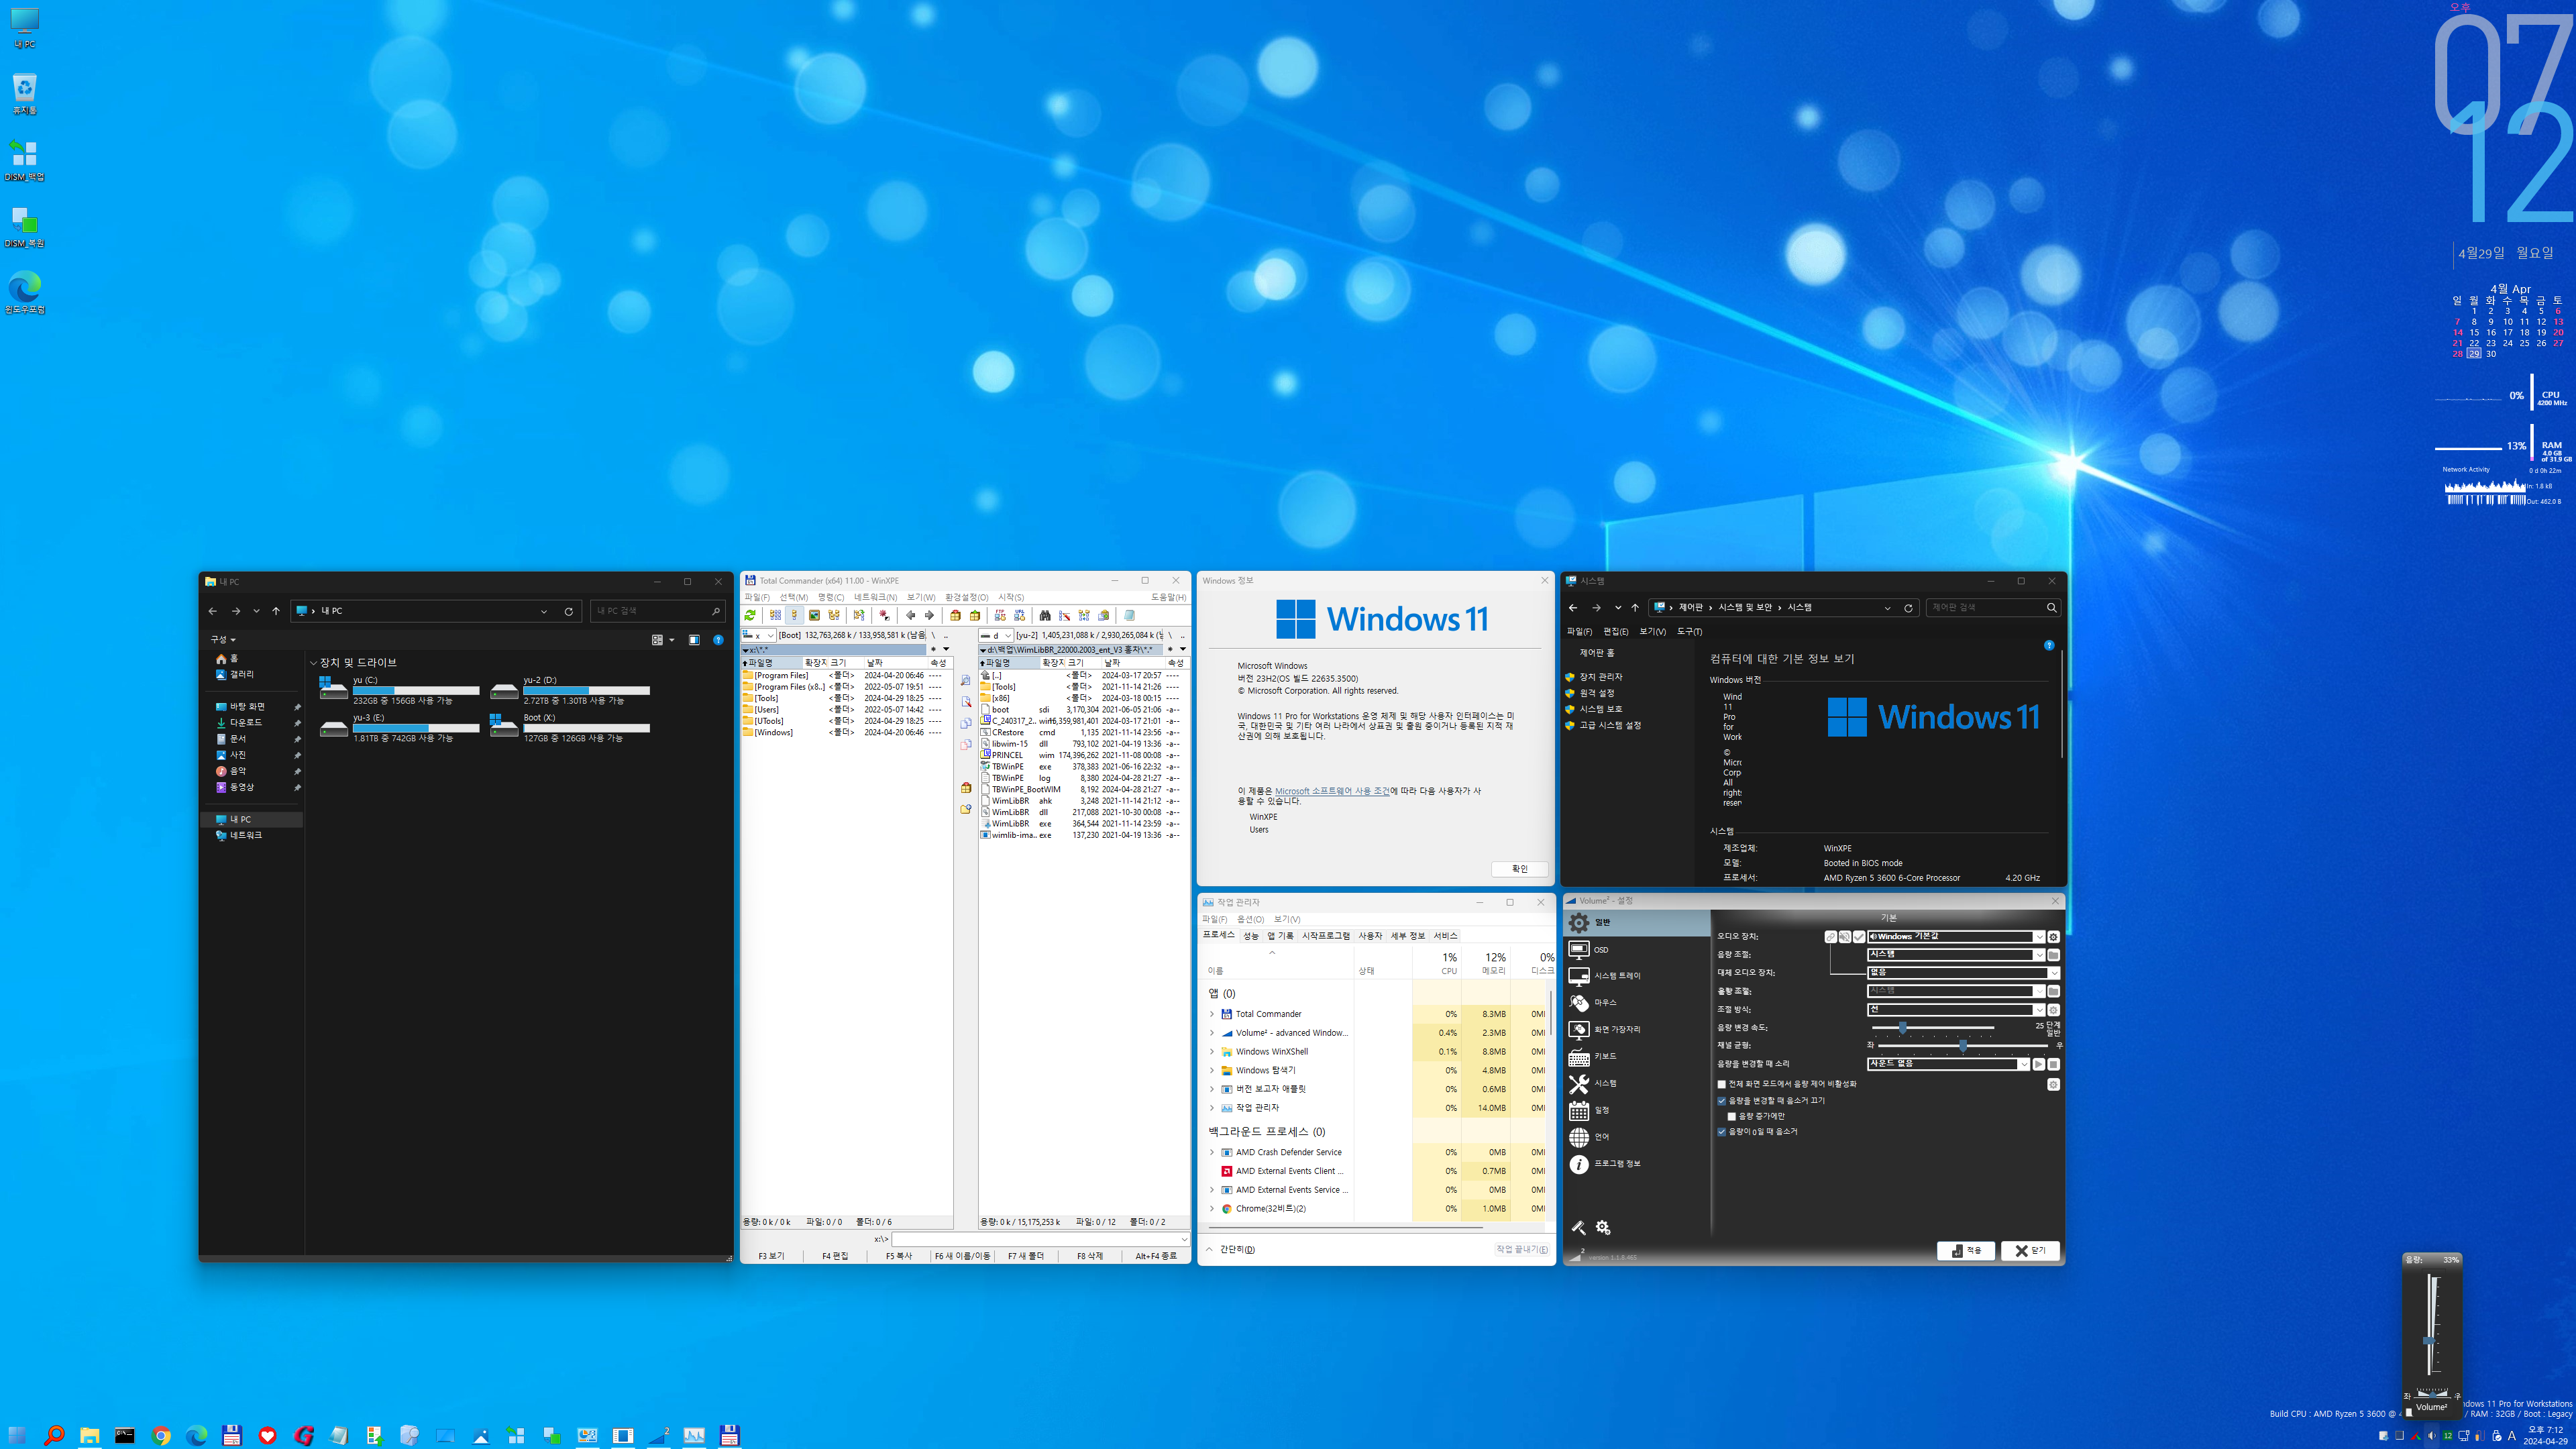Toggle 음량이 0일 때 음소거 checkbox
Screen dimensions: 2576x1449
1722,1132
